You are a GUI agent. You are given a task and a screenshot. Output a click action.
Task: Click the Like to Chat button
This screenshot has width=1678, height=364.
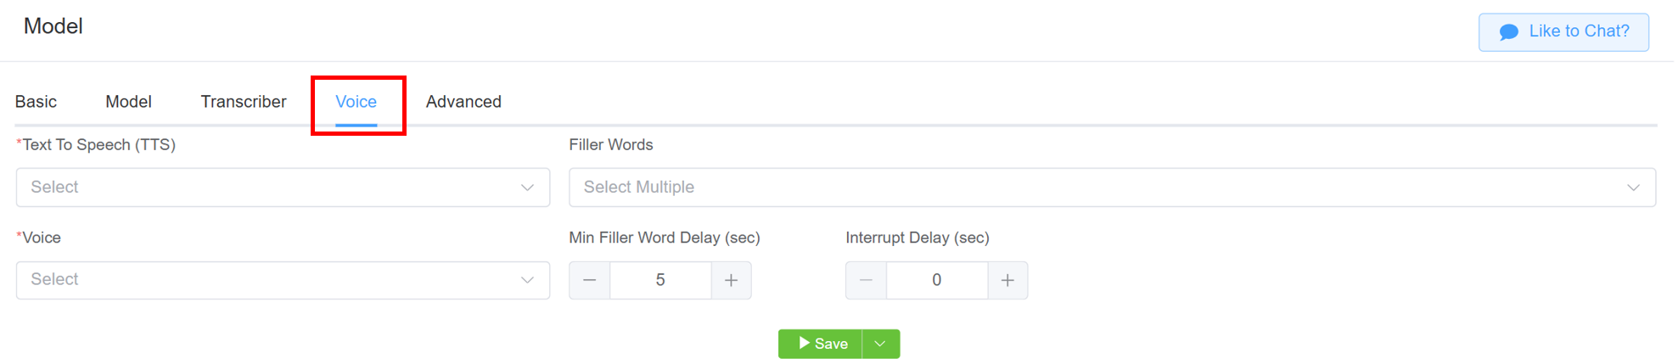click(x=1563, y=32)
